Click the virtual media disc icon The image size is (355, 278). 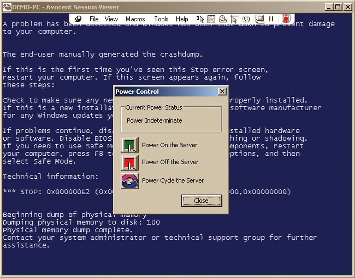pos(223,19)
